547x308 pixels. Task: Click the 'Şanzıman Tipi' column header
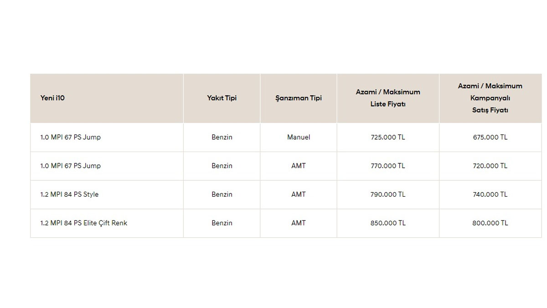click(x=299, y=98)
